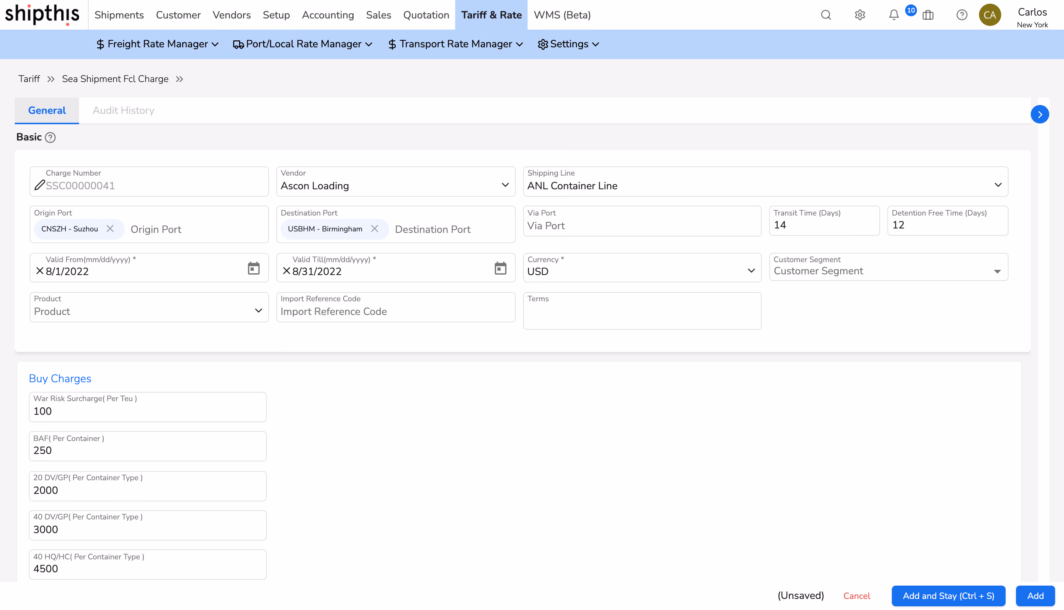Click the shipthis logo

[42, 14]
